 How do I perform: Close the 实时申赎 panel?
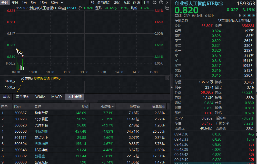(x=167, y=78)
